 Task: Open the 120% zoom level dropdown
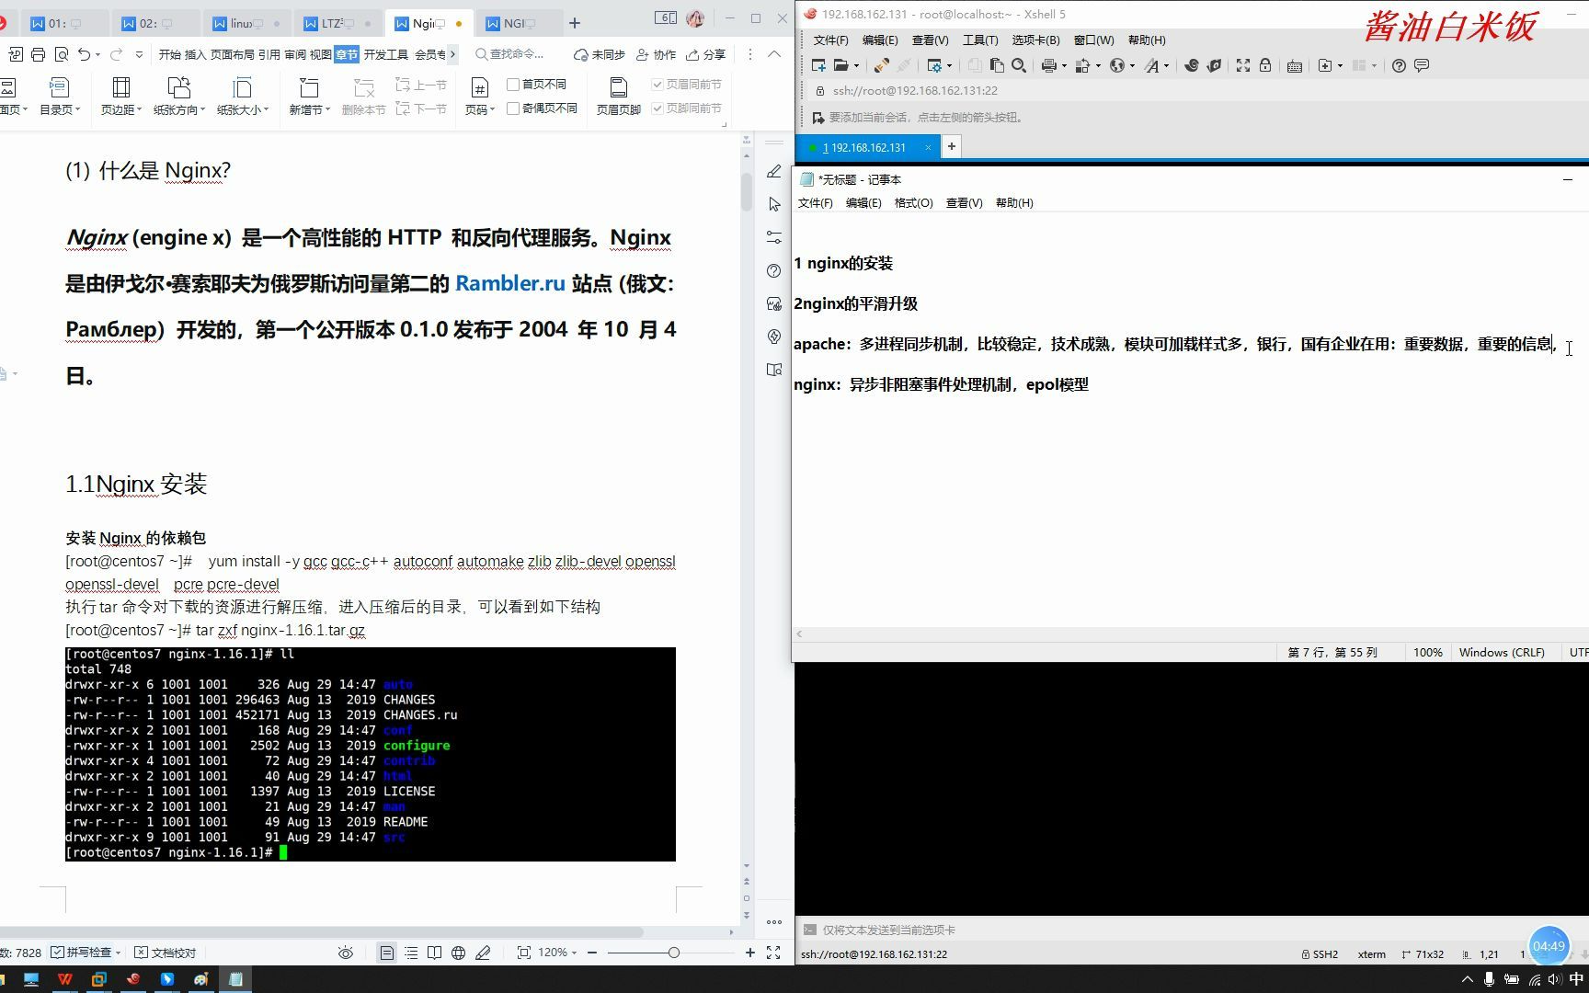[x=556, y=953]
